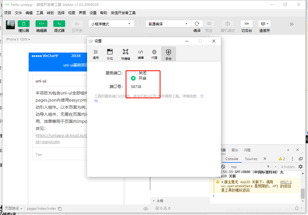Open the 界面 menu
The height and width of the screenshot is (215, 308).
pyautogui.click(x=82, y=13)
